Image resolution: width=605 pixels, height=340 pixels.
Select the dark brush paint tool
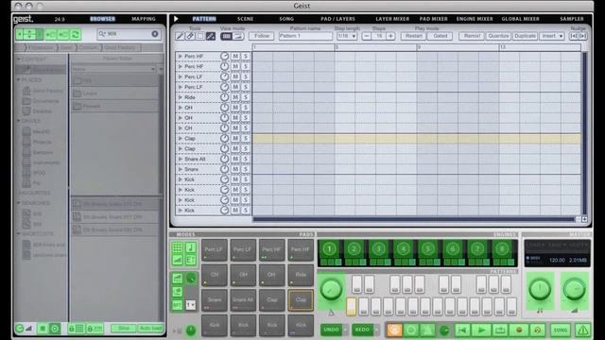(x=211, y=36)
